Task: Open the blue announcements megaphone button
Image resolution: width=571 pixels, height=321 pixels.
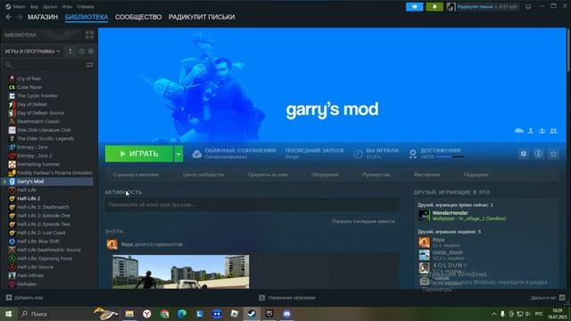Action: [414, 6]
